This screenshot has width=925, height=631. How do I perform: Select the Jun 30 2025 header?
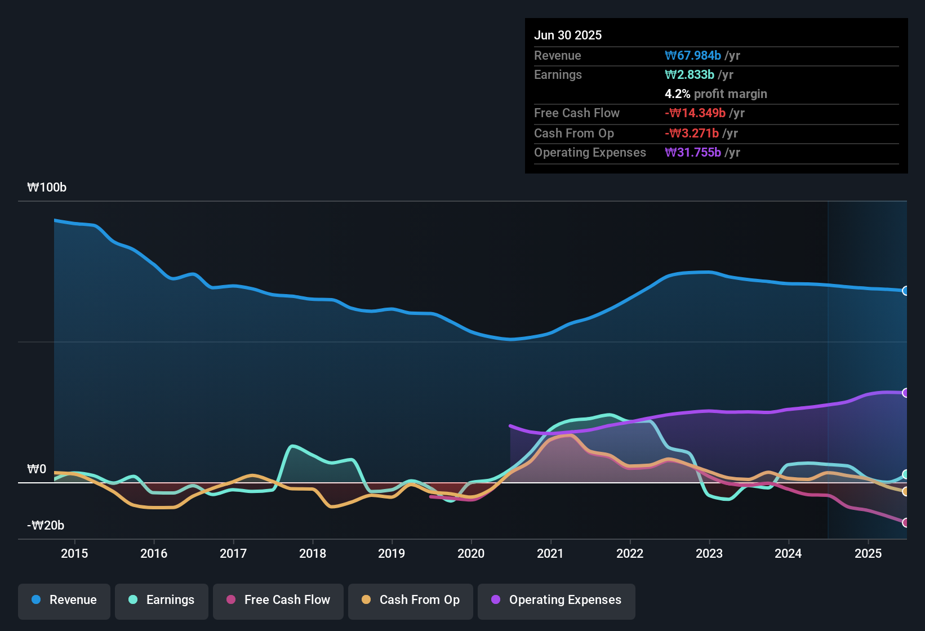click(568, 35)
